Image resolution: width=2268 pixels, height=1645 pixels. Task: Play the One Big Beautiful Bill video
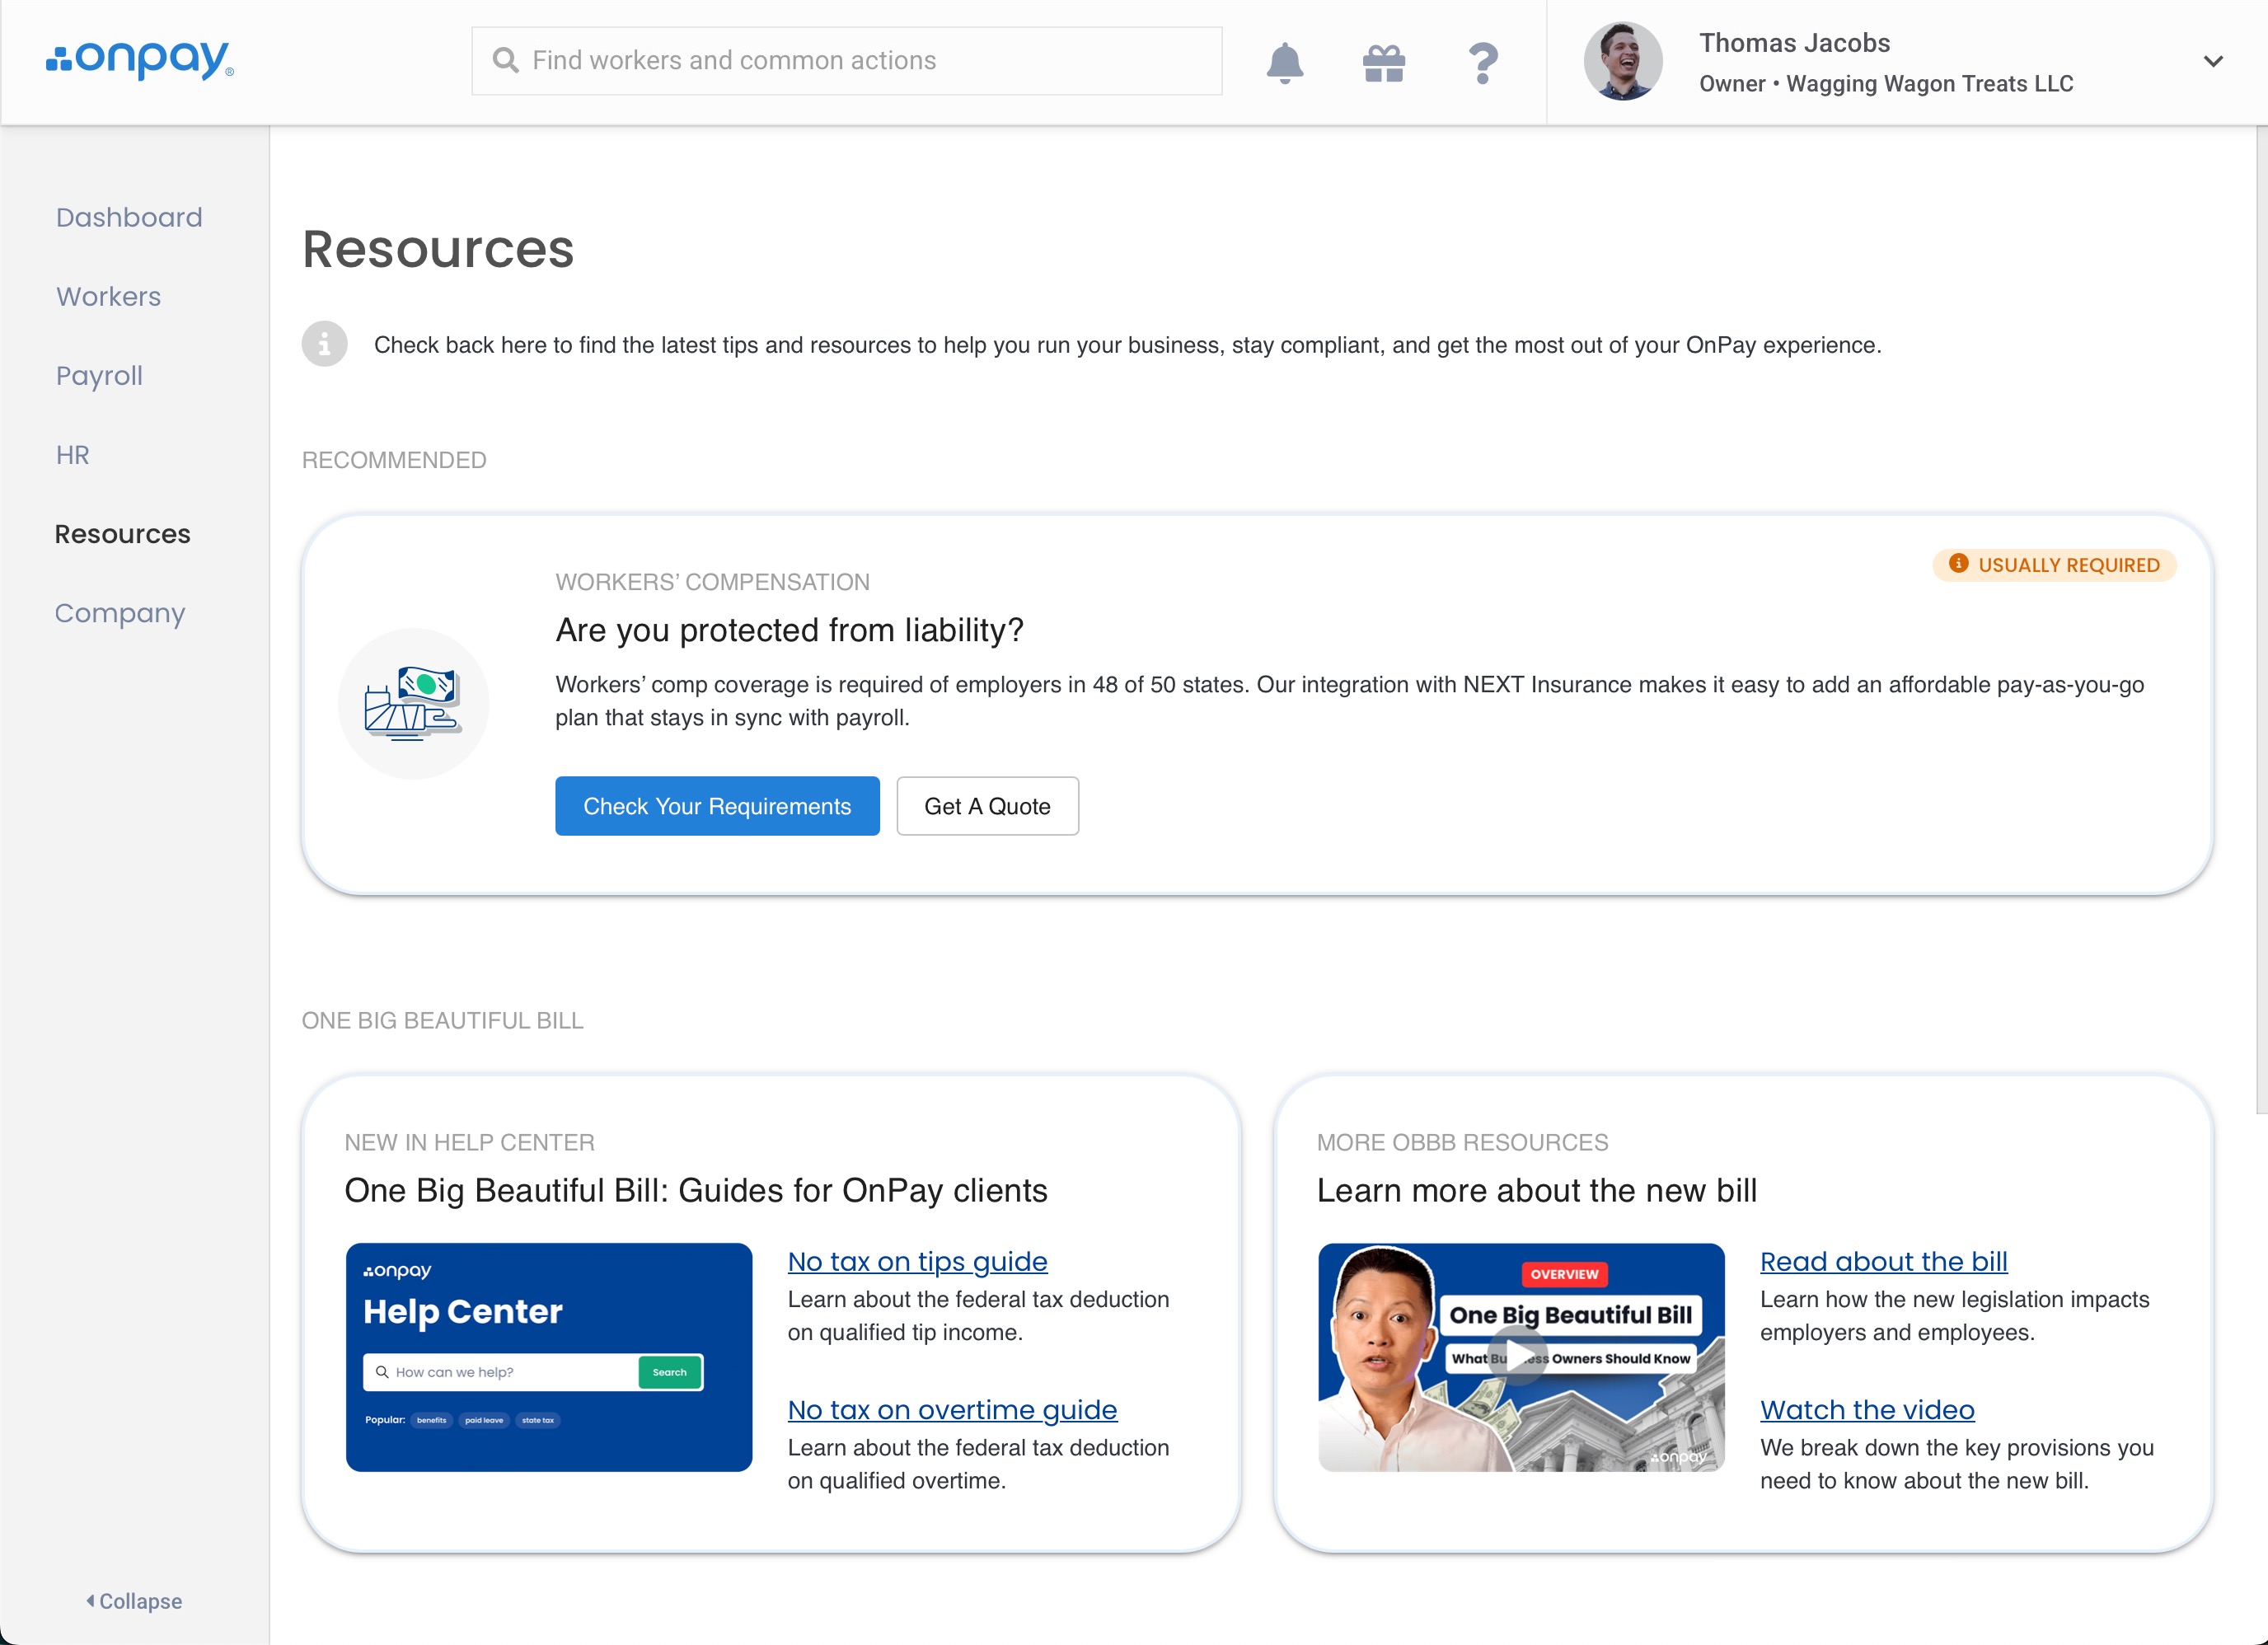pos(1520,1357)
